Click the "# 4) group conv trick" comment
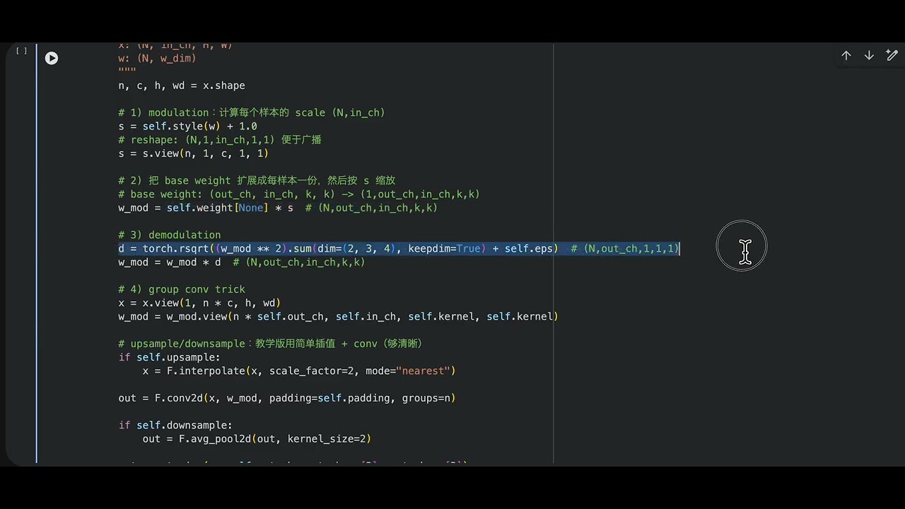 [x=182, y=289]
